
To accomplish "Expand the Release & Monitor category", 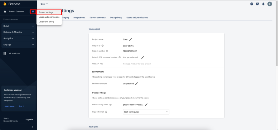I will click(18, 32).
